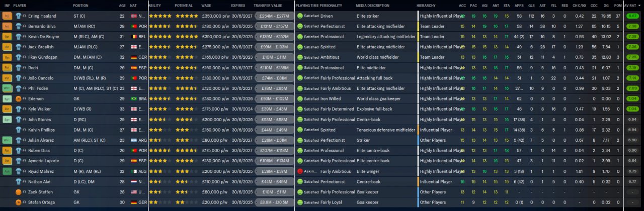Click Rodri's £110M - £138M transfer value pill
The image size is (644, 211).
click(x=275, y=68)
